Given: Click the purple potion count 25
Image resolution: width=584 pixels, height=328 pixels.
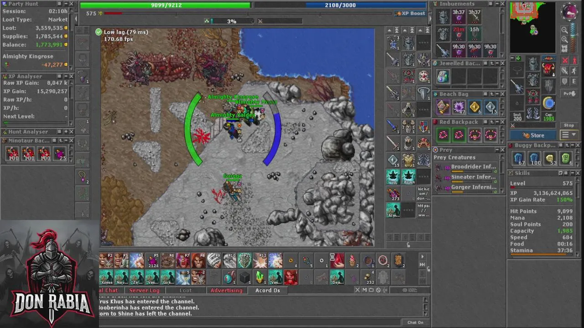Looking at the screenshot, I should (x=60, y=154).
